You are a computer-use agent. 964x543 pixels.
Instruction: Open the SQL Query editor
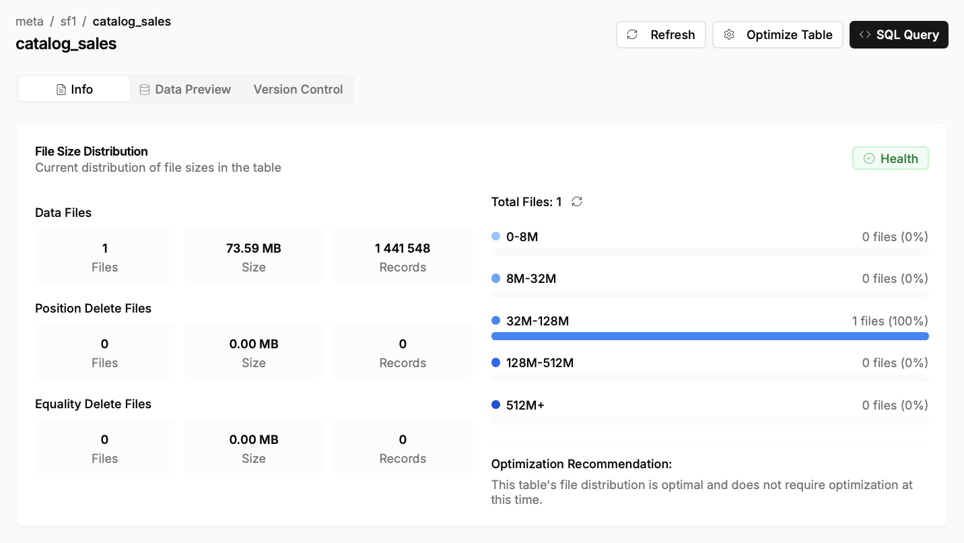pos(899,35)
